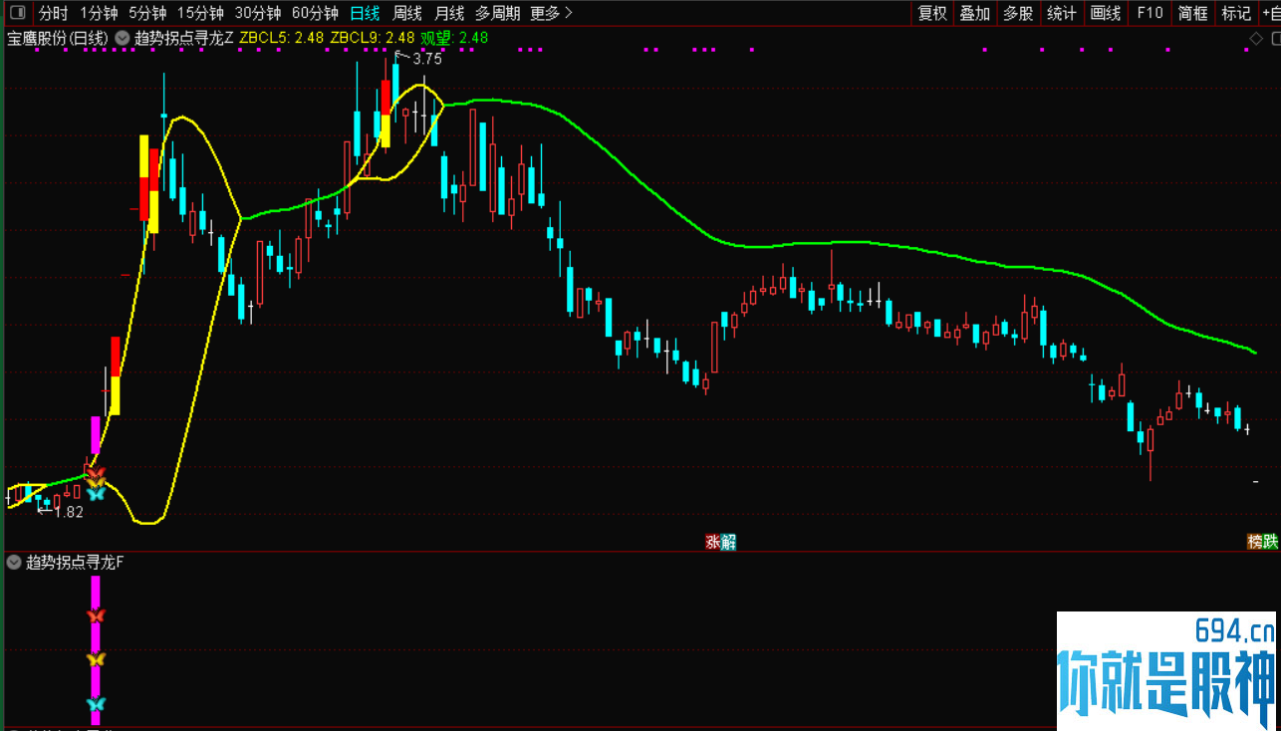The width and height of the screenshot is (1281, 731).
Task: Toggle 简框 simple frame mode
Action: point(1192,13)
